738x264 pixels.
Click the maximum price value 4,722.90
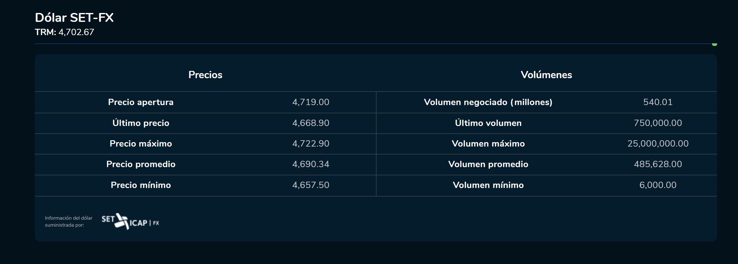pos(311,144)
